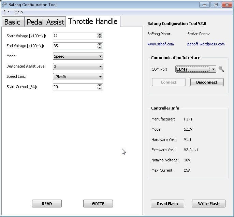Open the COM Port dropdown showing COM7

tap(196, 69)
